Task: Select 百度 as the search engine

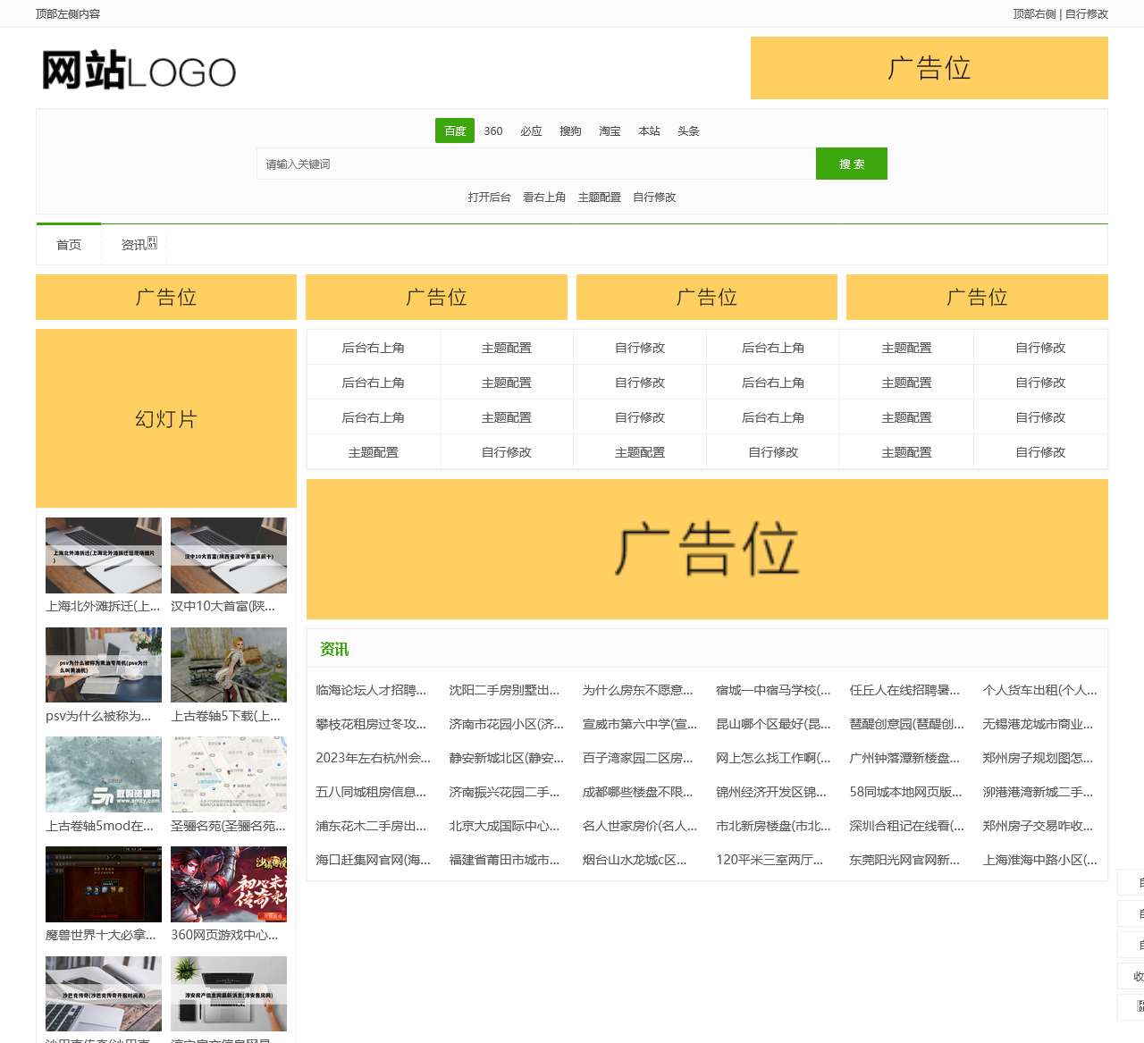Action: pos(454,130)
